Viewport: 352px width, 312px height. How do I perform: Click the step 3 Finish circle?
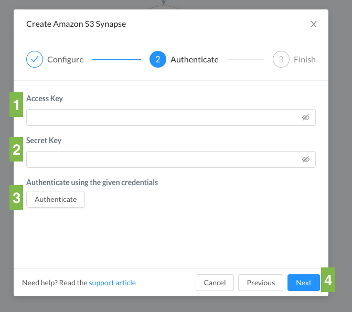click(x=281, y=59)
